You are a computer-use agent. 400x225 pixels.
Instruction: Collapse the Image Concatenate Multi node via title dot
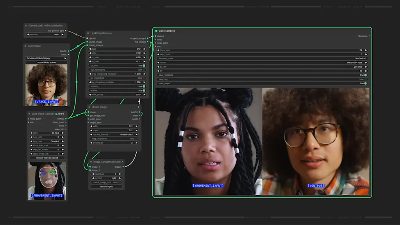[x=91, y=162]
